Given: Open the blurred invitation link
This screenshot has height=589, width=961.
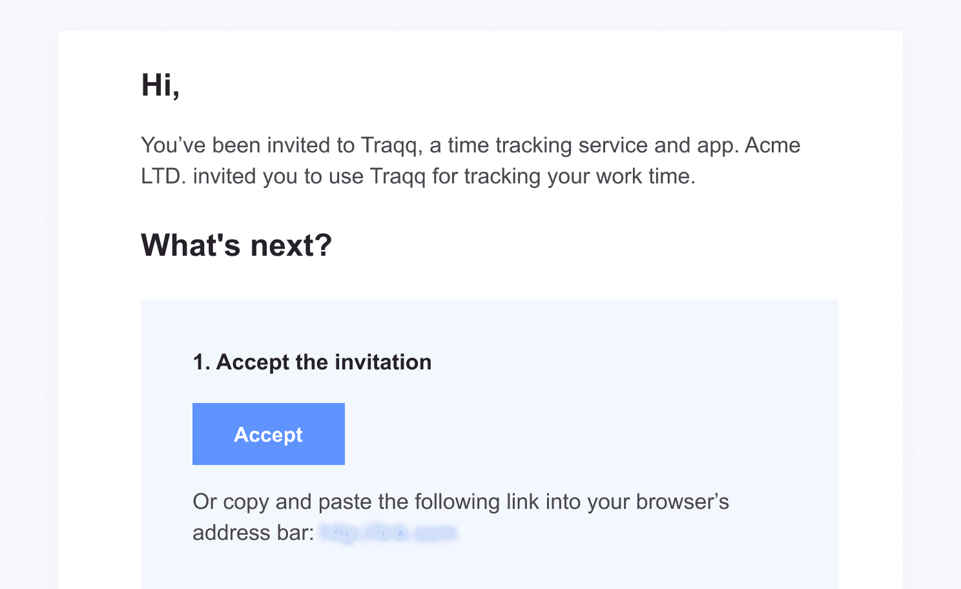Looking at the screenshot, I should point(389,533).
